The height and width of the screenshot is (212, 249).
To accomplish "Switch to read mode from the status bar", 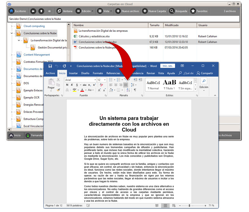I will pos(157,205).
